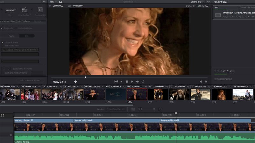Select clip 03 thumbnail
Screen dimensions: 255x143
[x=31, y=94]
